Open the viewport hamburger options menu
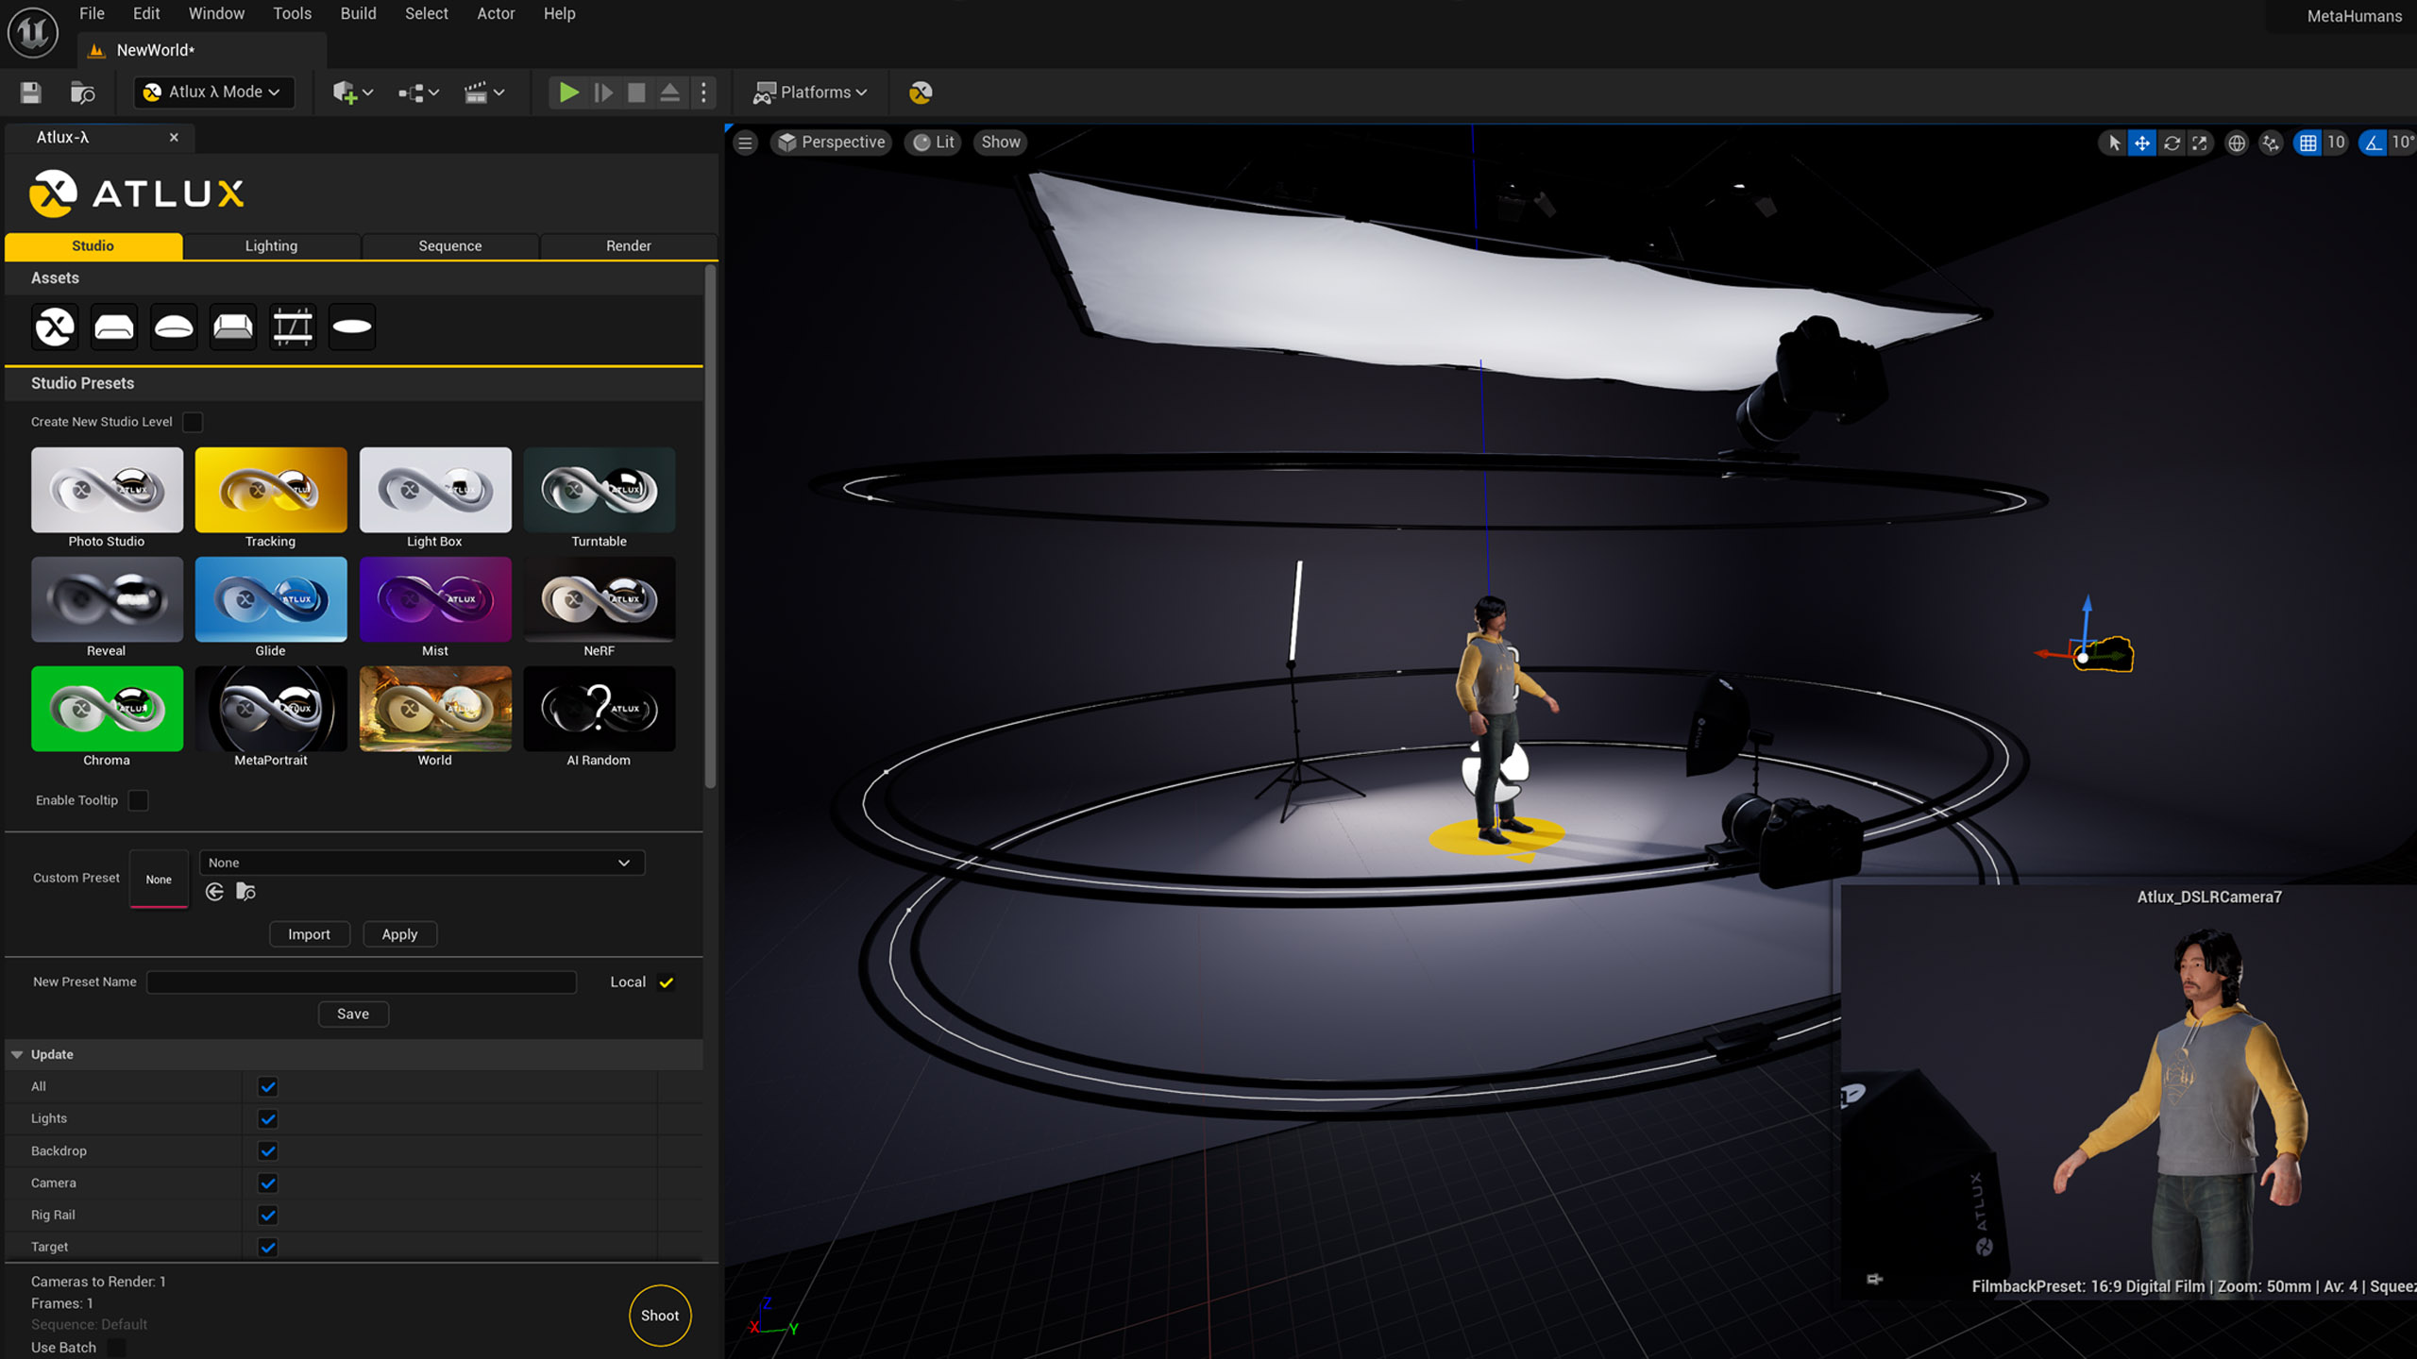This screenshot has height=1359, width=2417. (x=745, y=143)
